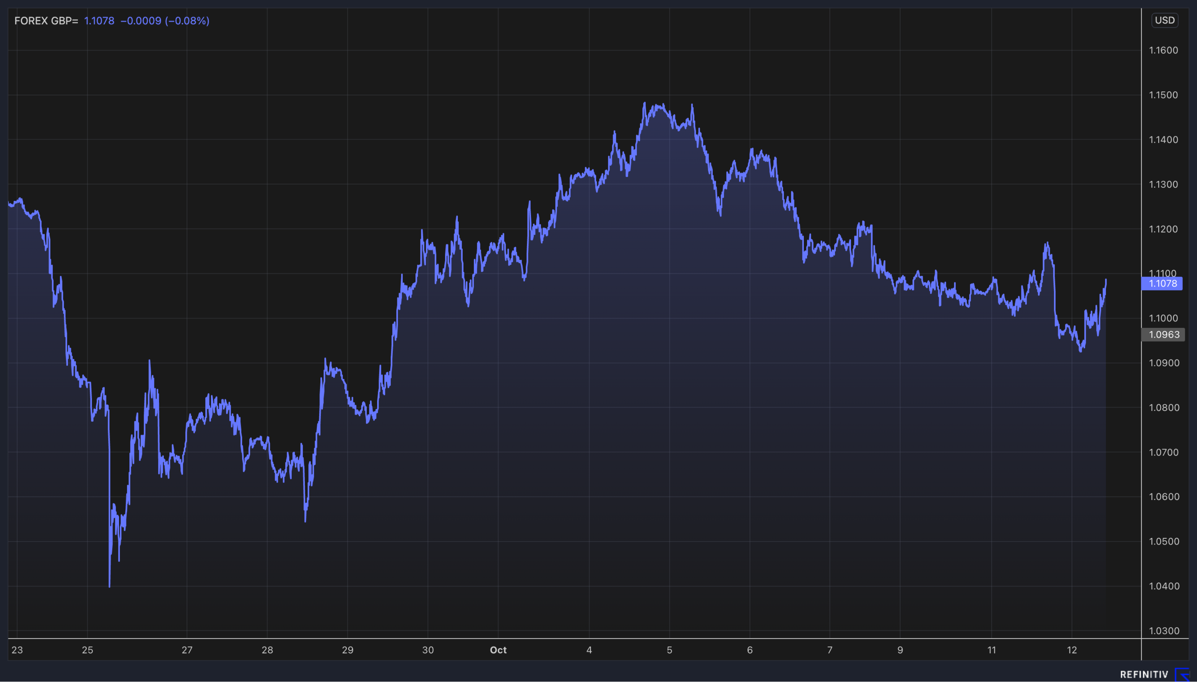
Task: Click the REFINITIV brand text
Action: (1144, 674)
